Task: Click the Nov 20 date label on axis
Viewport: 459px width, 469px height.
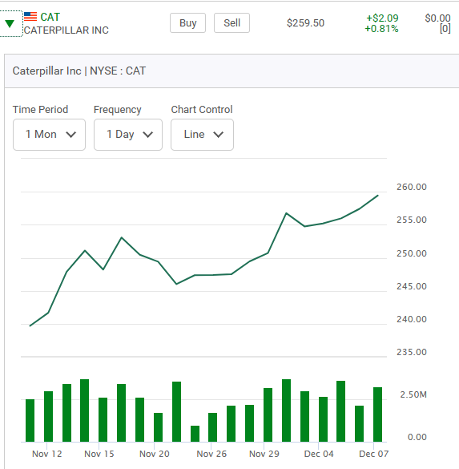Action: pyautogui.click(x=155, y=454)
